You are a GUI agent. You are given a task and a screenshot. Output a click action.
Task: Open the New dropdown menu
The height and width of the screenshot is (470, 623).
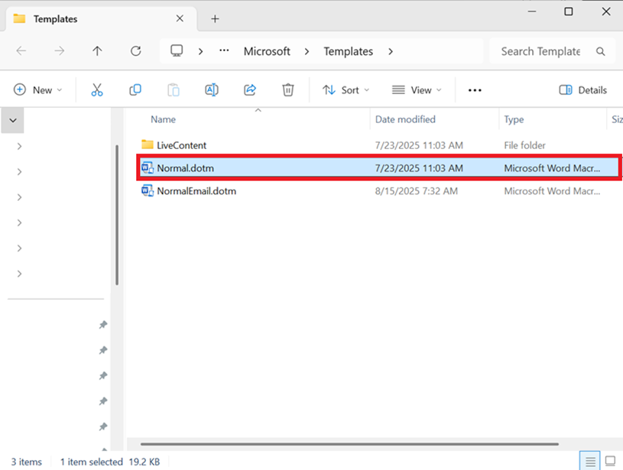38,90
